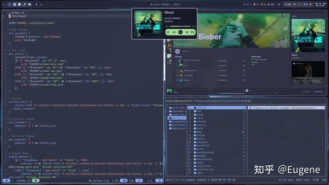This screenshot has height=185, width=329.
Task: Toggle shuffle in the Ghost media popup
Action: tap(168, 32)
